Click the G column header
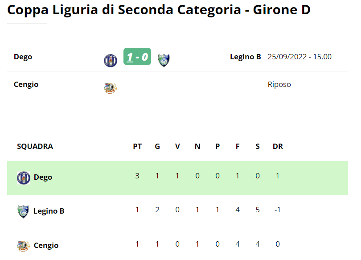Screen dimensions: 361x260 157,146
